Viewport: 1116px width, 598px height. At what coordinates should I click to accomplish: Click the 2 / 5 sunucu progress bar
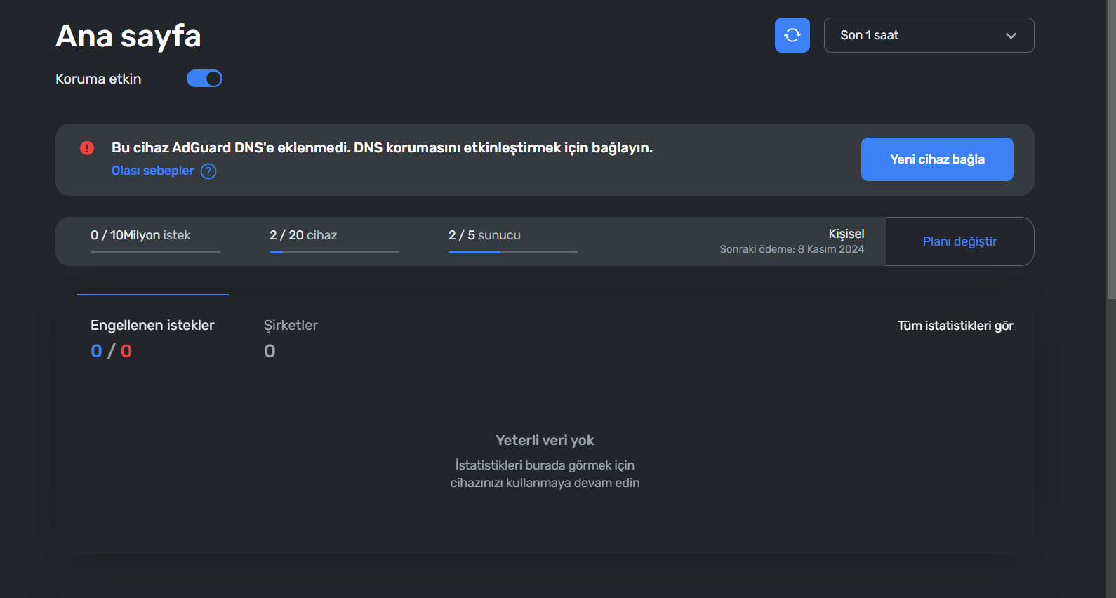513,252
